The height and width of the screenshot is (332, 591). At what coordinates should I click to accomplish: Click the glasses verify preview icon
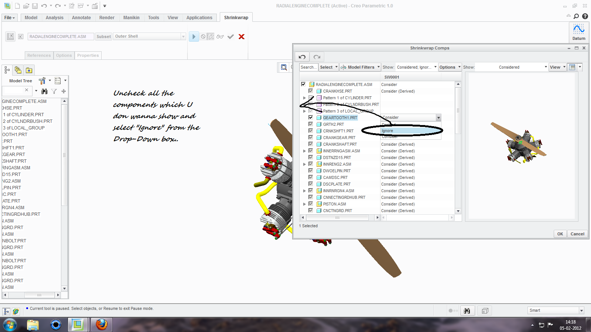(220, 37)
